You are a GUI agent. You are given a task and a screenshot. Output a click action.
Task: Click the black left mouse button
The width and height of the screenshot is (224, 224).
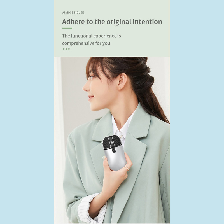coord(106,143)
